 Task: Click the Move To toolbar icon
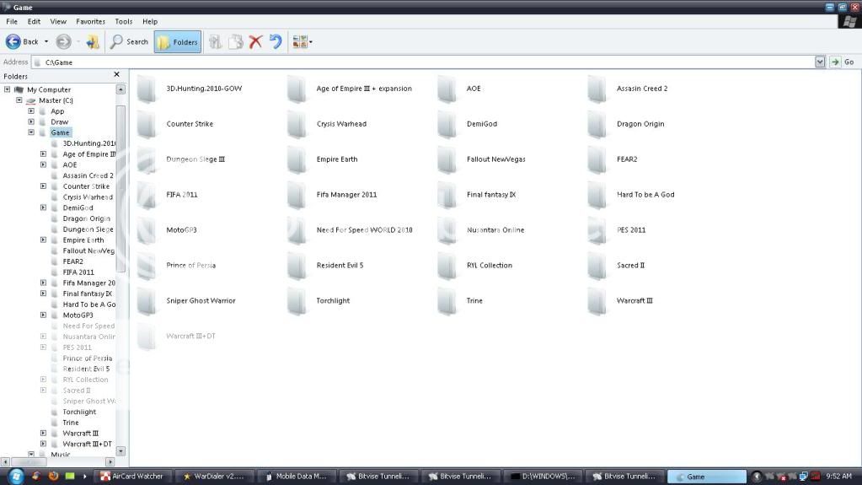pyautogui.click(x=216, y=42)
